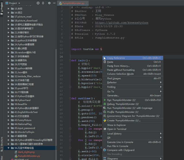The width and height of the screenshot is (184, 160).
Task: Select Paste without Formatting
Action: point(133,70)
